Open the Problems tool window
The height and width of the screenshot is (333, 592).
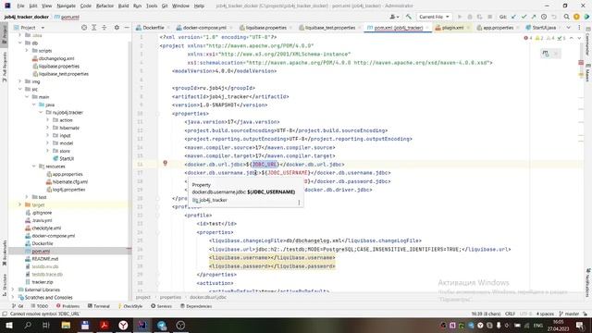68,306
